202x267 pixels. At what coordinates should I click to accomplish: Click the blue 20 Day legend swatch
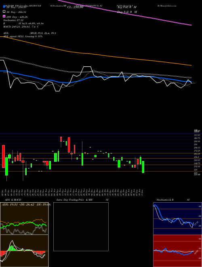(x=4, y=7)
